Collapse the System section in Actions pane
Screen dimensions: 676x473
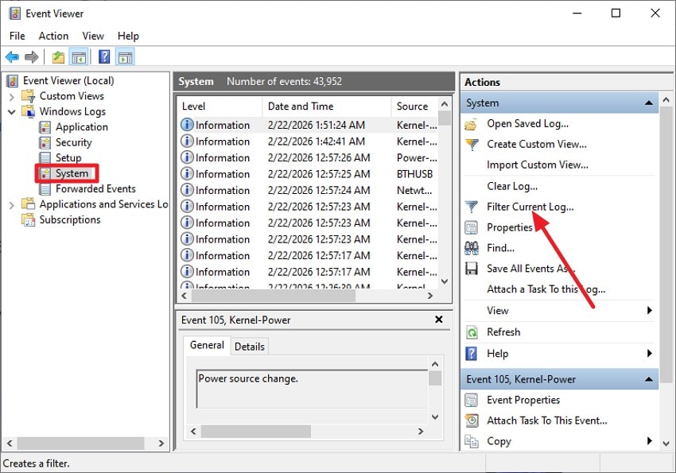tap(648, 102)
